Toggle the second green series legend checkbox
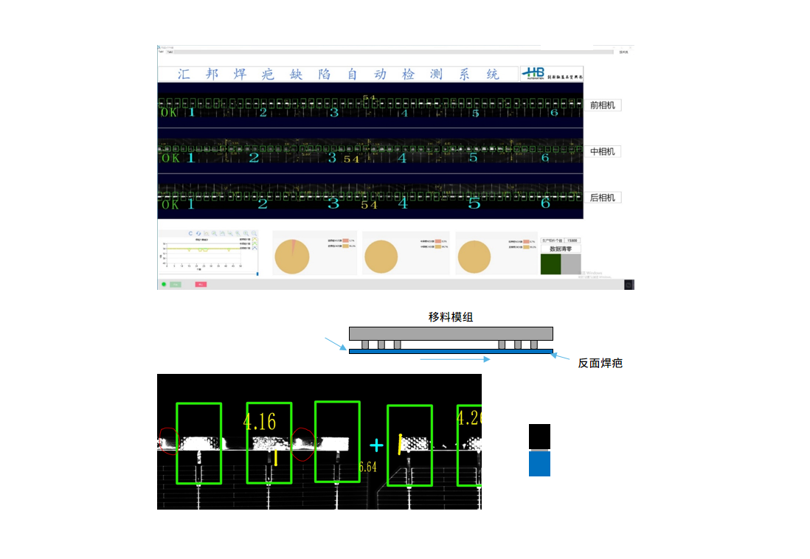Image resolution: width=810 pixels, height=559 pixels. (255, 244)
